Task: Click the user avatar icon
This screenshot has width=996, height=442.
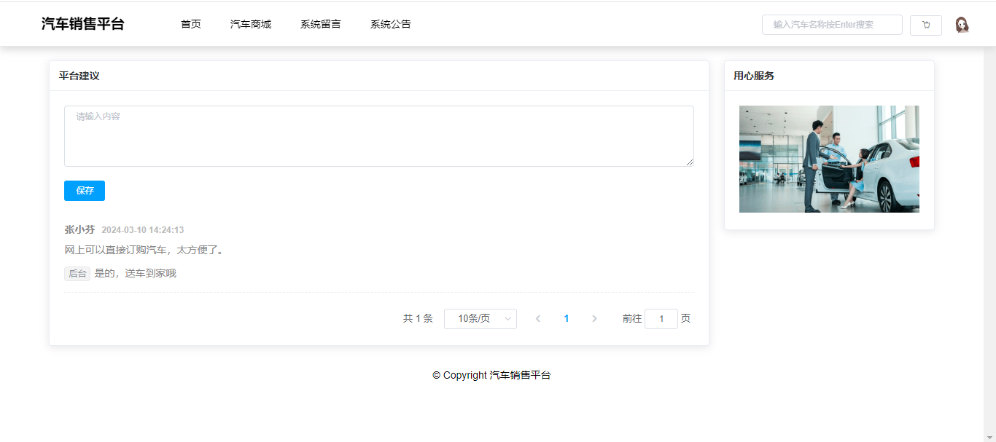Action: pos(962,25)
